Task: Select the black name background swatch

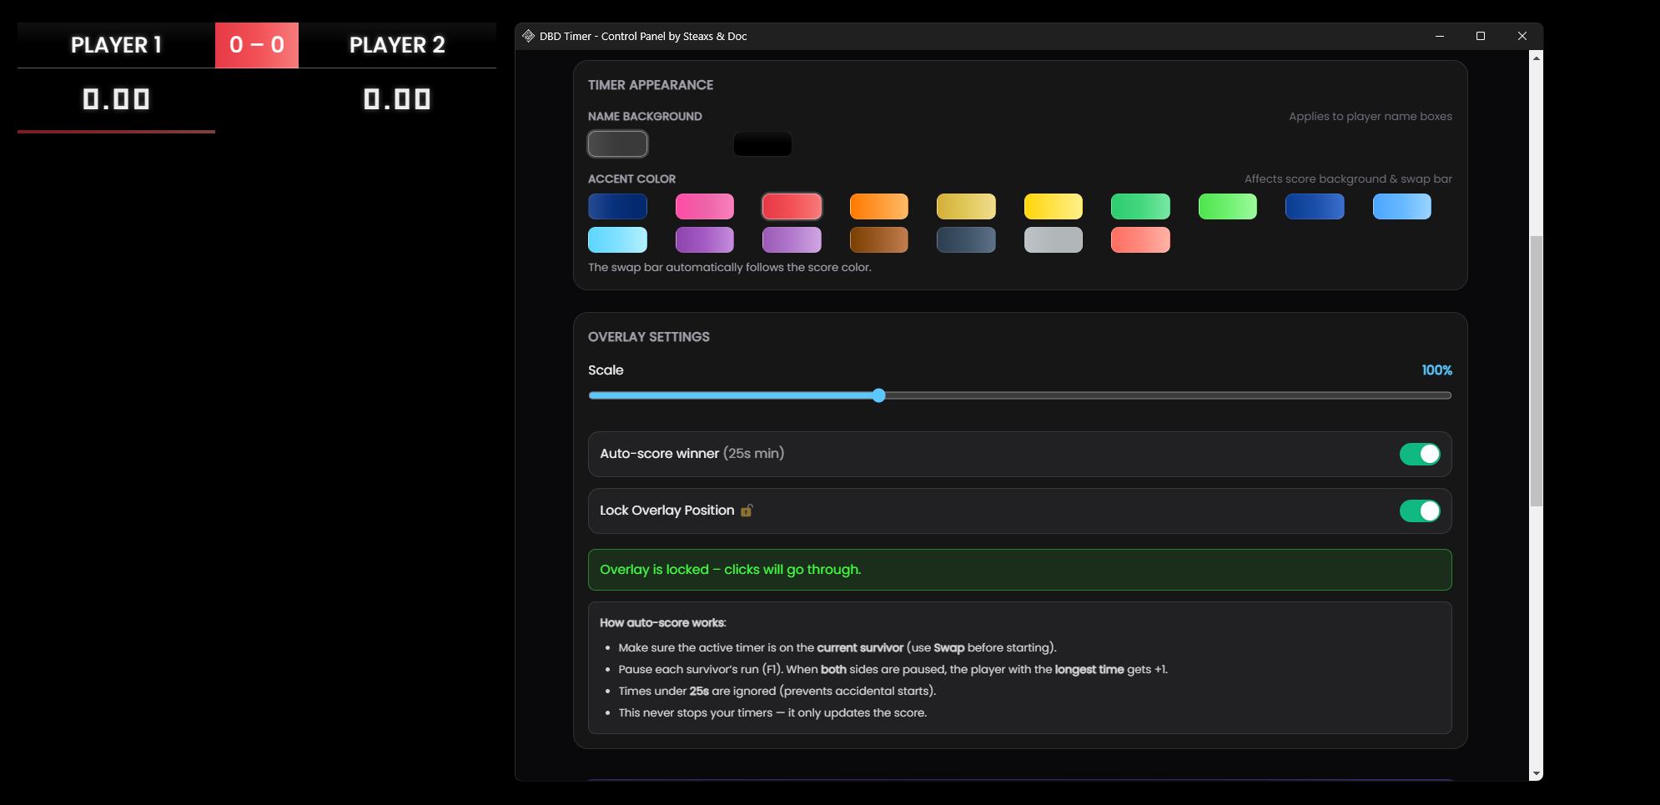Action: click(762, 144)
